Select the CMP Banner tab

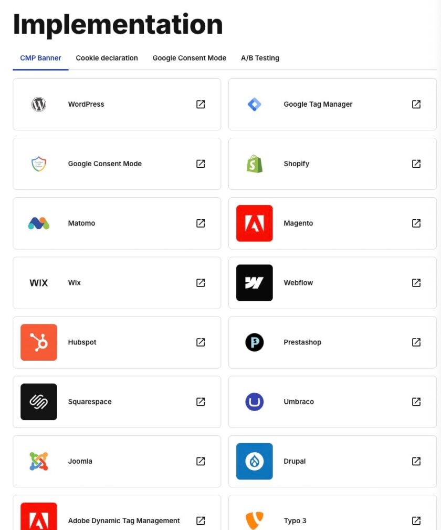[x=40, y=58]
